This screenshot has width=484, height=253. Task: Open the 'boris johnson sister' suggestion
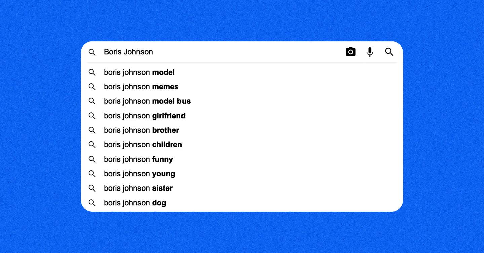pos(138,188)
